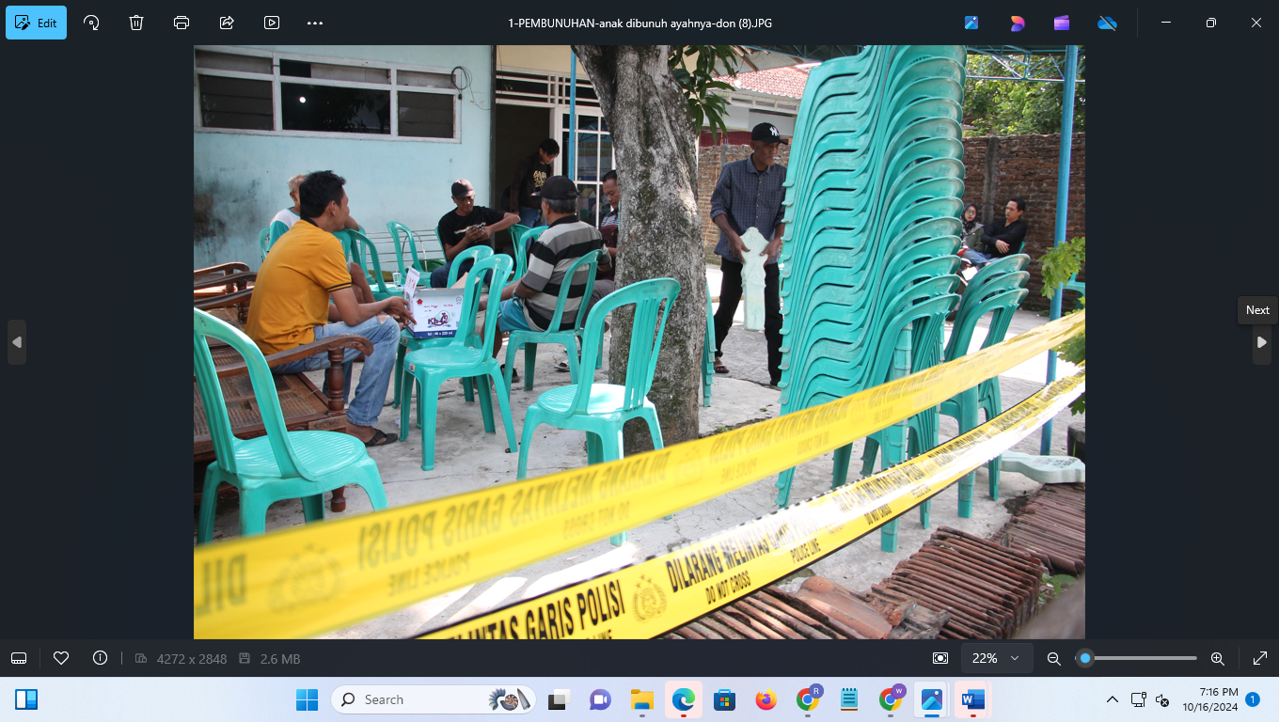
Task: Click the displayed crime-scene photo
Action: [x=639, y=342]
